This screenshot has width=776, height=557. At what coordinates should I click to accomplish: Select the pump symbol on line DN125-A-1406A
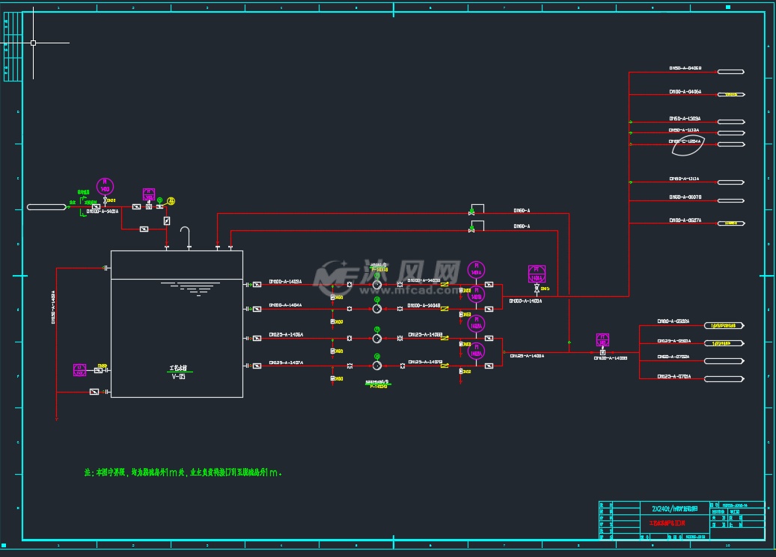pos(377,339)
